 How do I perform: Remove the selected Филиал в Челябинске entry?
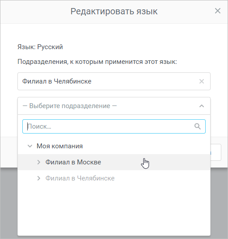[202, 81]
